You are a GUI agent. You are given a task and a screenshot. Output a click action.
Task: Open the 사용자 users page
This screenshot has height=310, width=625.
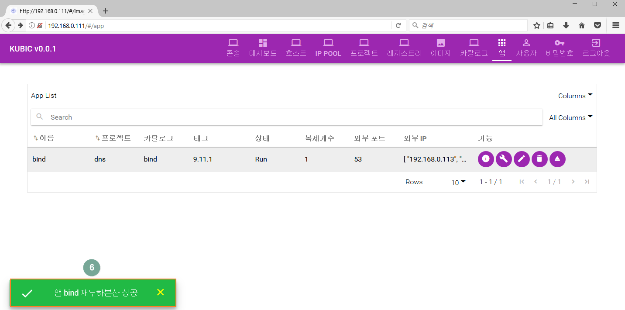(526, 48)
